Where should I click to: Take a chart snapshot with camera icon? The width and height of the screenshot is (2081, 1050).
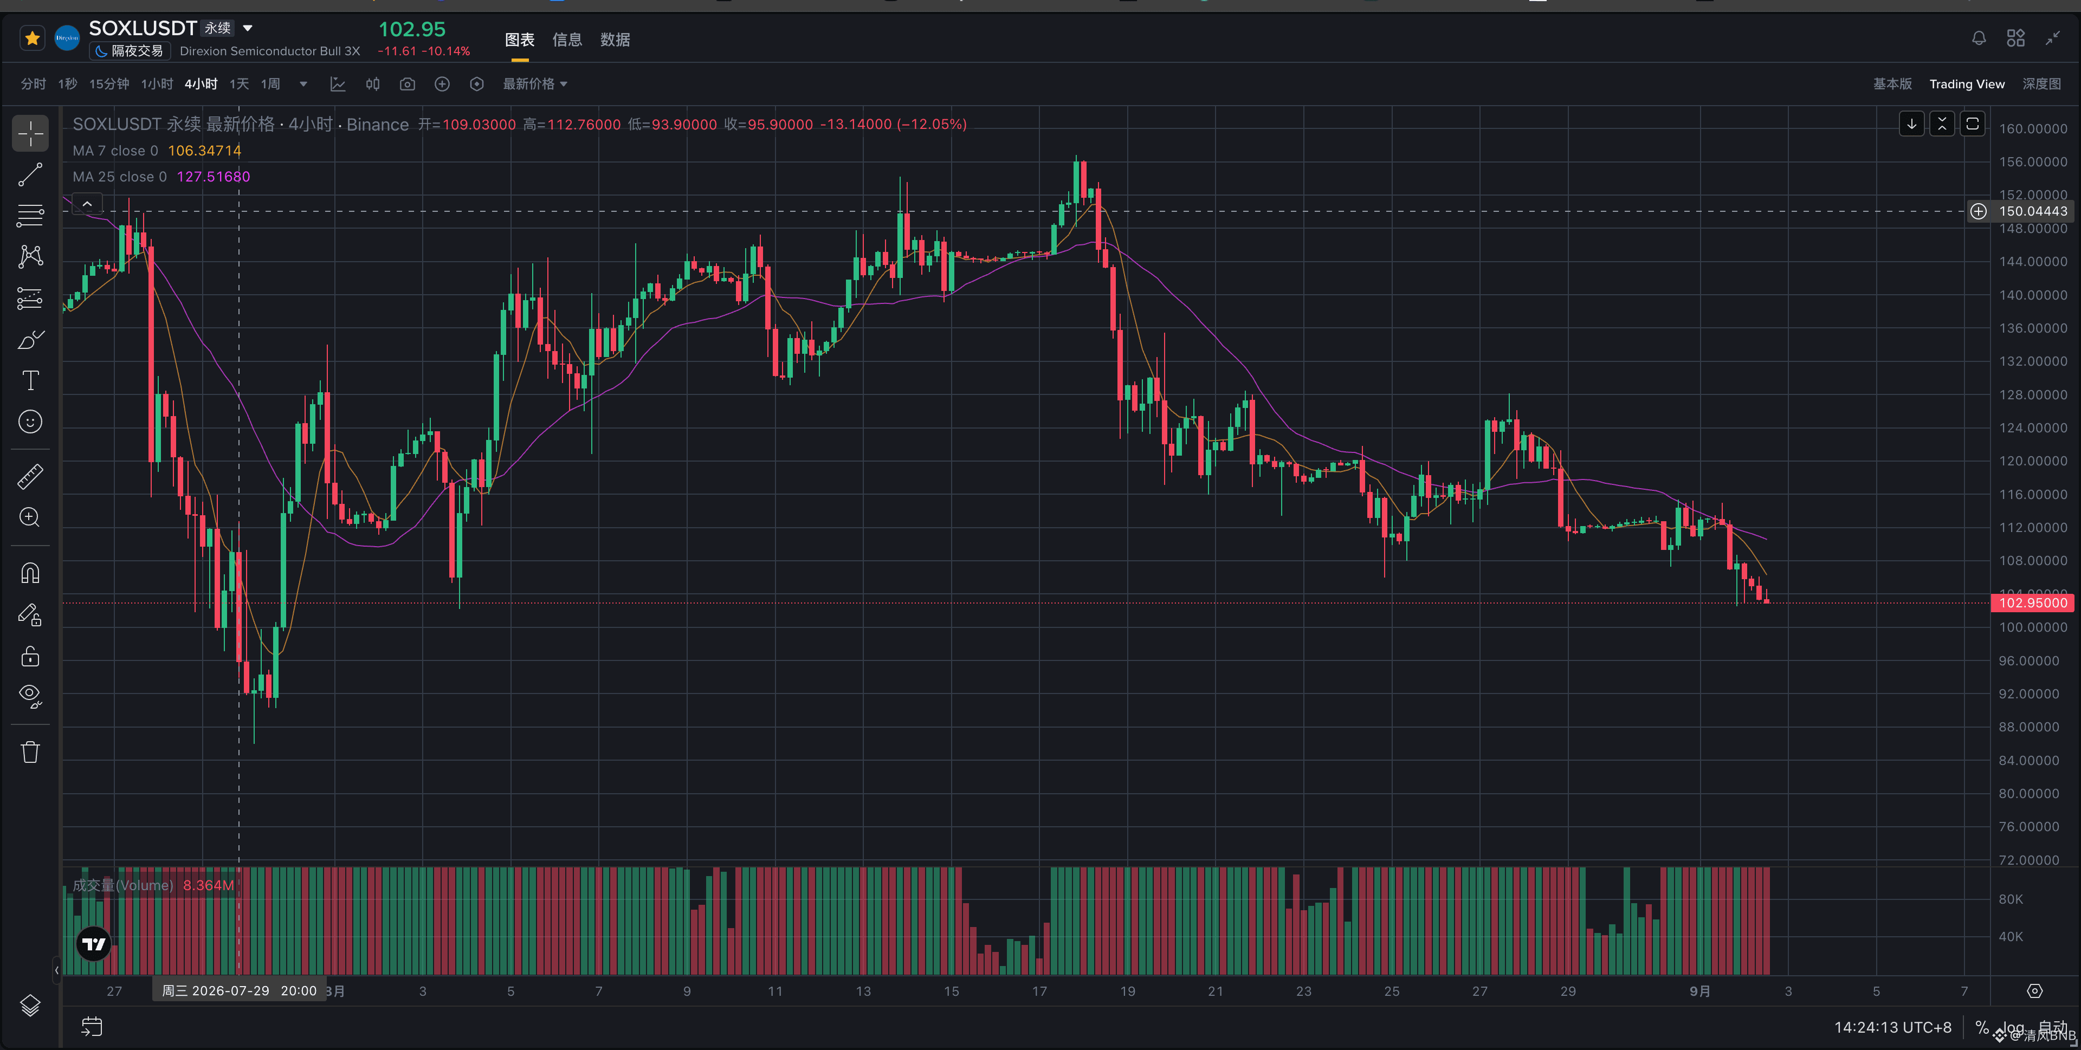407,84
